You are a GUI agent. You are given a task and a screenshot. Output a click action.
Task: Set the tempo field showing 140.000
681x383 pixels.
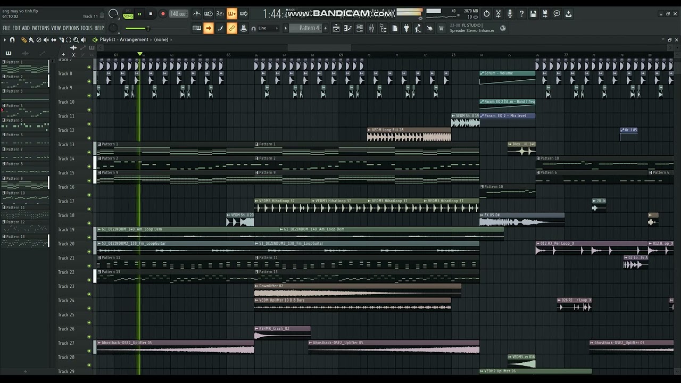(178, 14)
